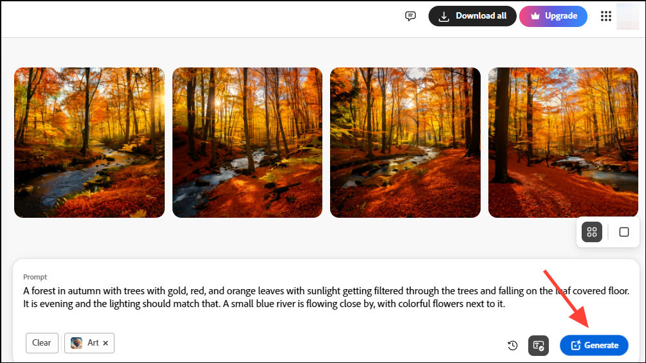
Task: Switch to single image view
Action: [623, 232]
